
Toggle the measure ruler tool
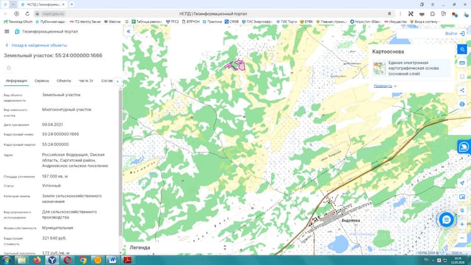click(x=462, y=63)
